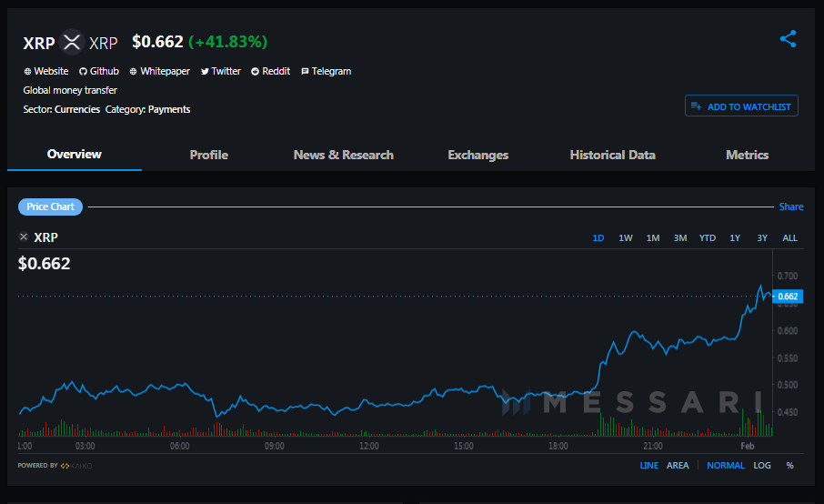Viewport: 824px width, 504px height.
Task: Click the 12:00 time axis label
Action: [x=369, y=446]
